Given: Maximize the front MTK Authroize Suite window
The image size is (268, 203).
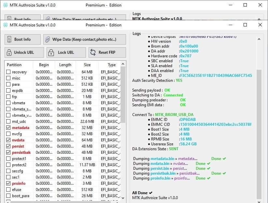Looking at the screenshot, I should pyautogui.click(x=245, y=25).
